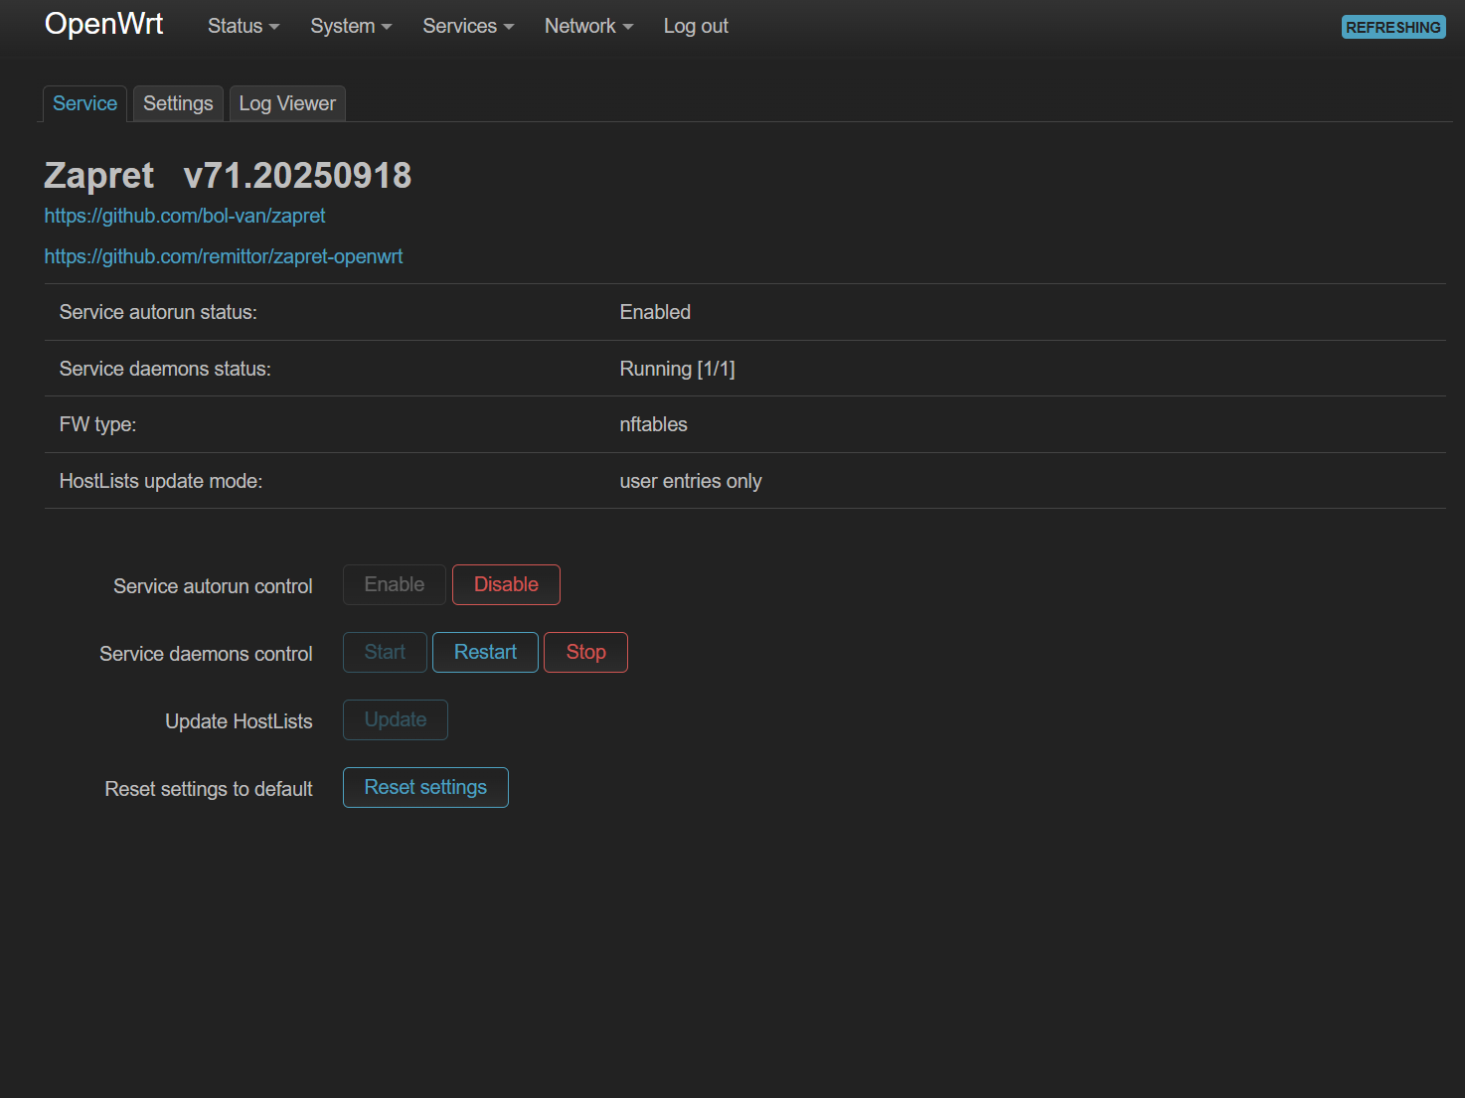Click the Update HostLists button

pos(396,719)
